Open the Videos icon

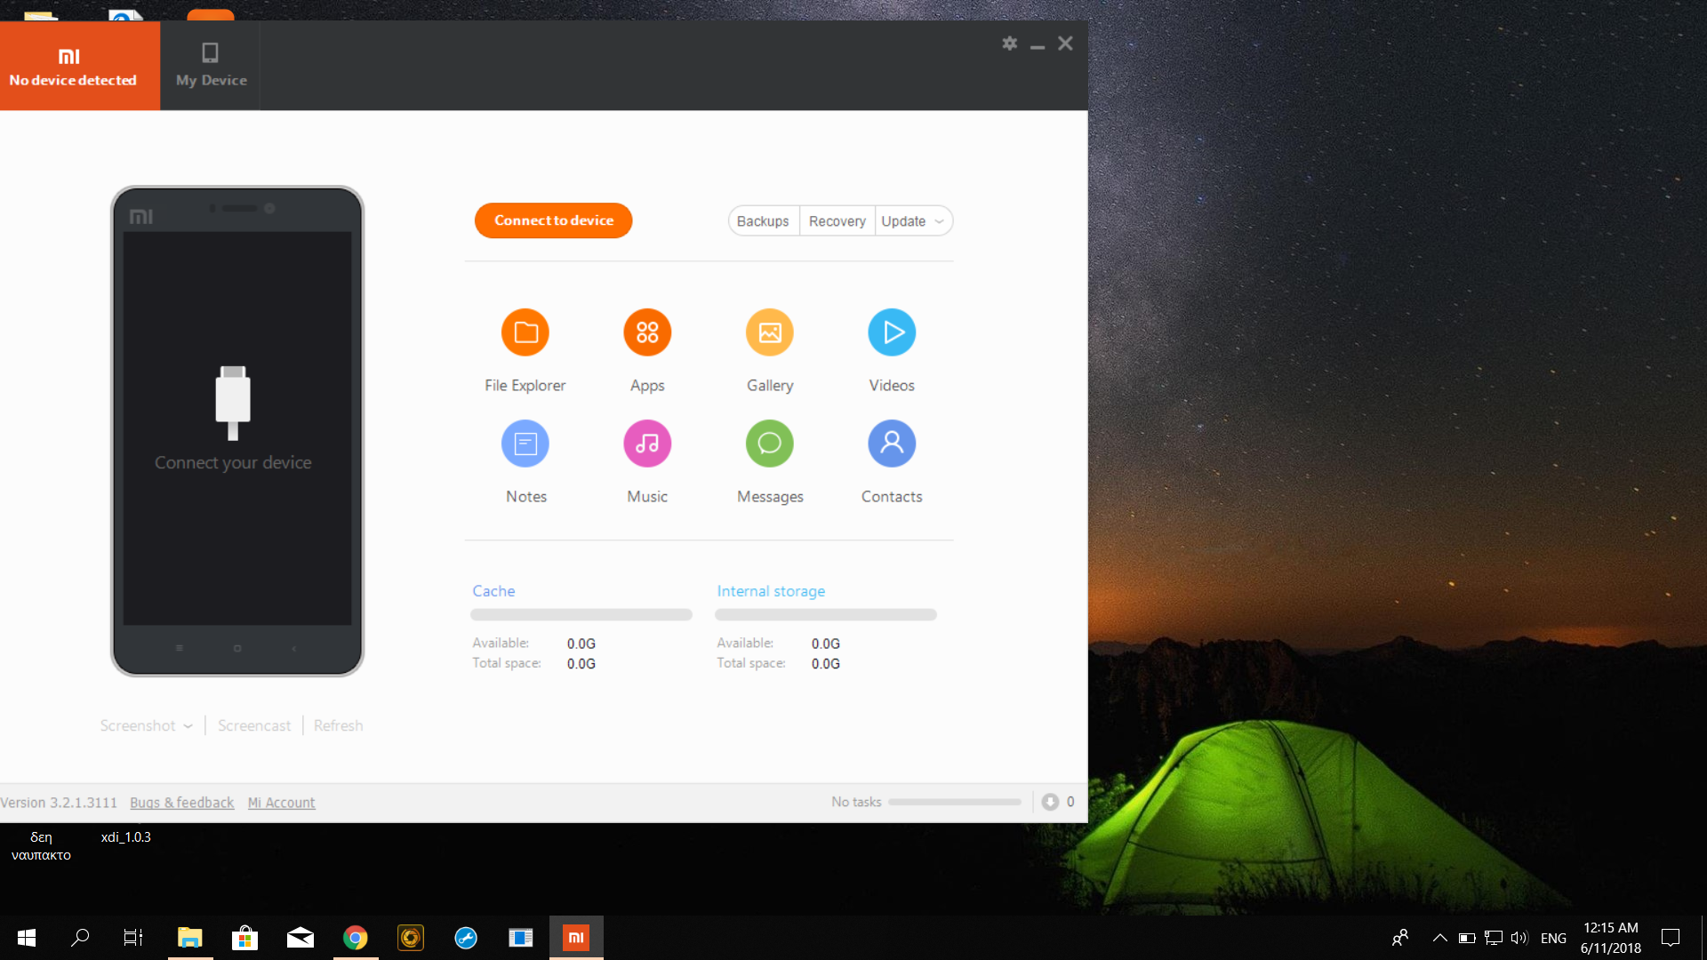[x=892, y=332]
